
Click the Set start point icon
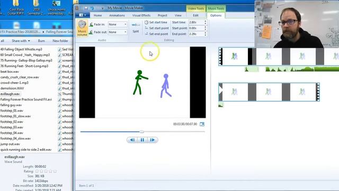coord(146,28)
